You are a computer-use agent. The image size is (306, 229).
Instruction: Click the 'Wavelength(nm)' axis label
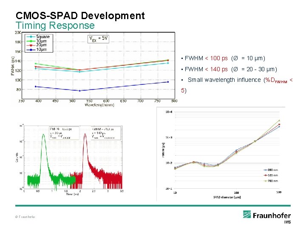tap(99, 105)
